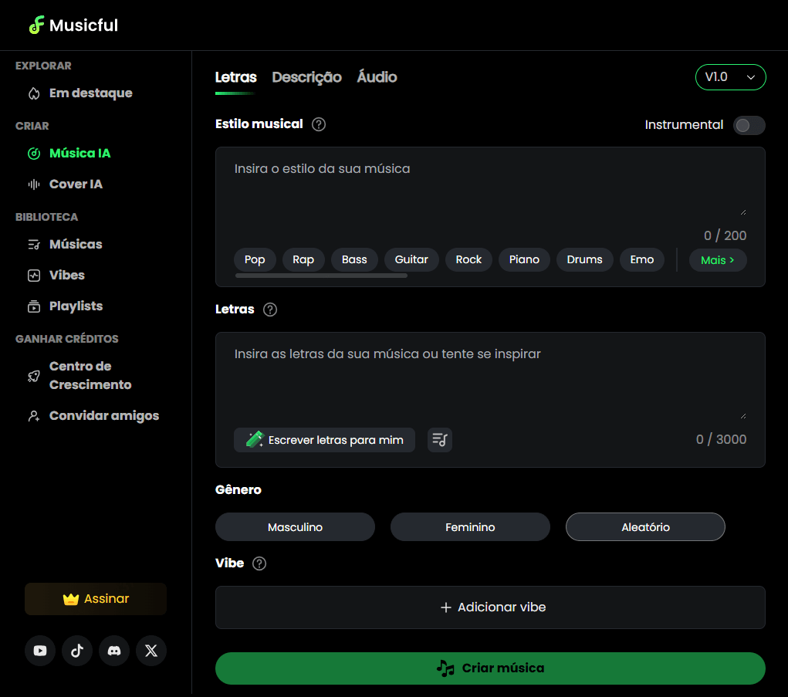
Task: Select Música IA in the sidebar
Action: (x=78, y=153)
